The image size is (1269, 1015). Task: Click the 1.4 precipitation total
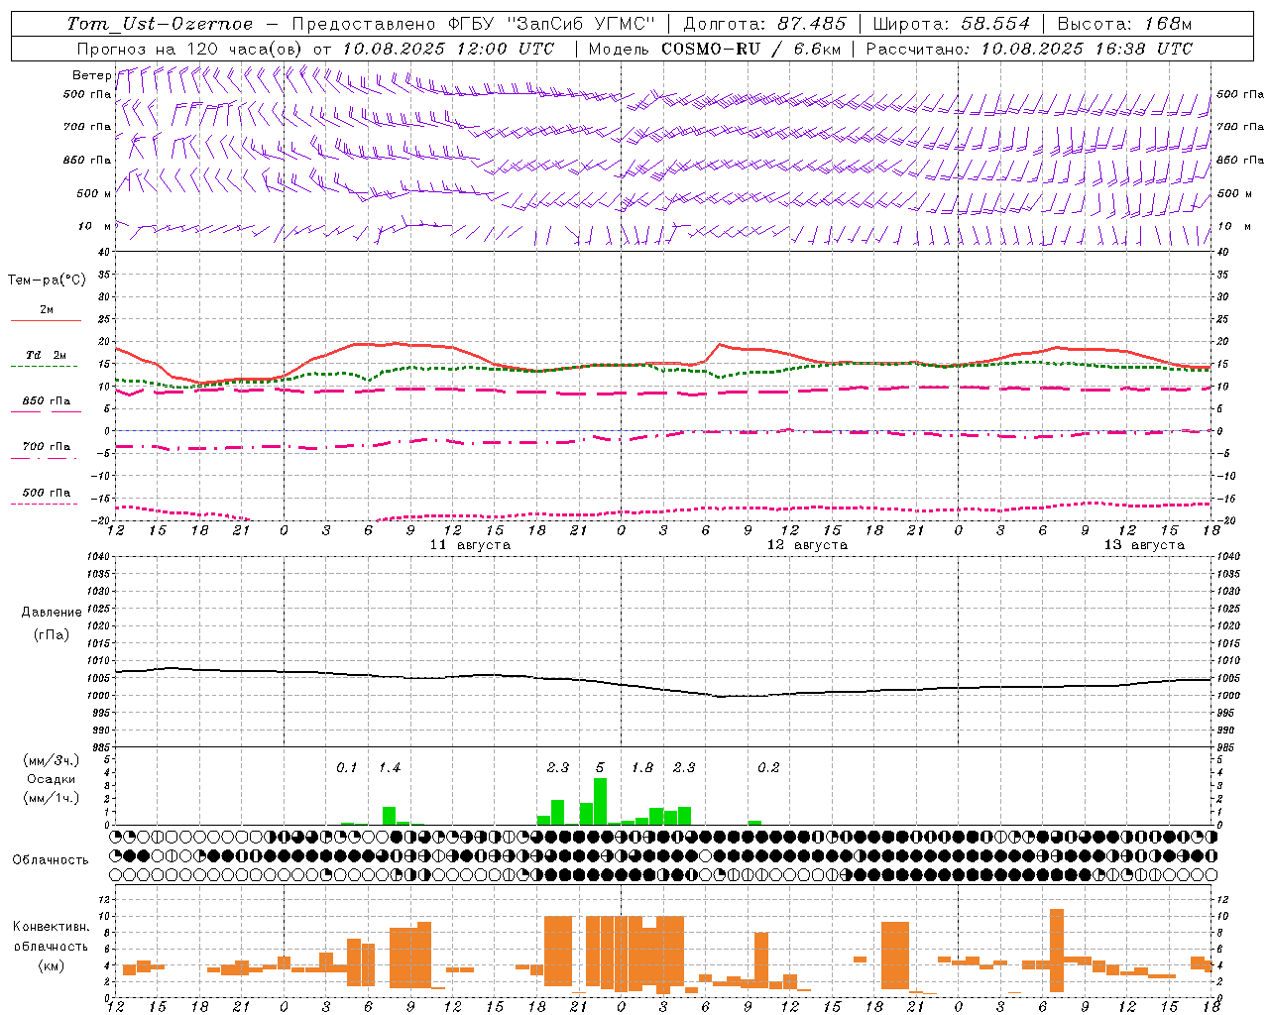click(x=389, y=767)
